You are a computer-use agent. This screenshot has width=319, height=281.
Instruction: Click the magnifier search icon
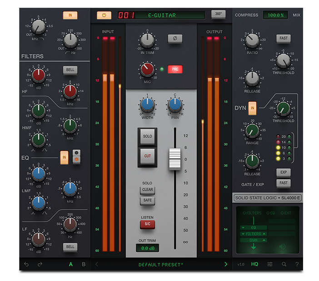284,264
